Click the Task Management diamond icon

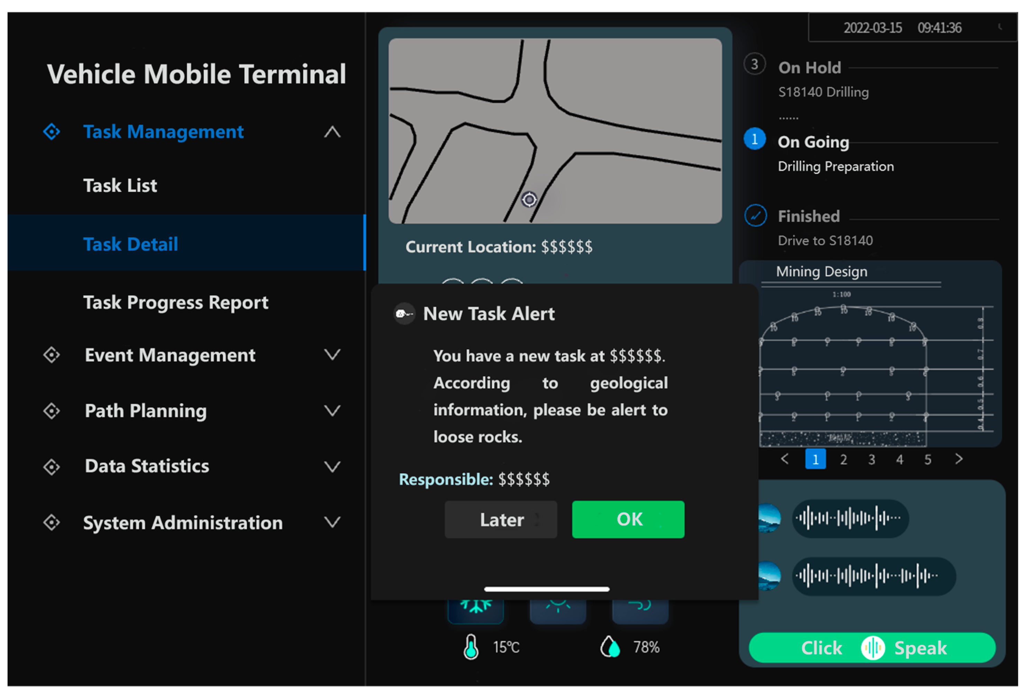click(x=52, y=131)
